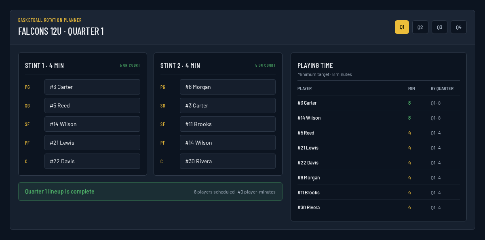
Task: Open Stint 2 PG slot with #8 Morgan
Action: (x=228, y=87)
